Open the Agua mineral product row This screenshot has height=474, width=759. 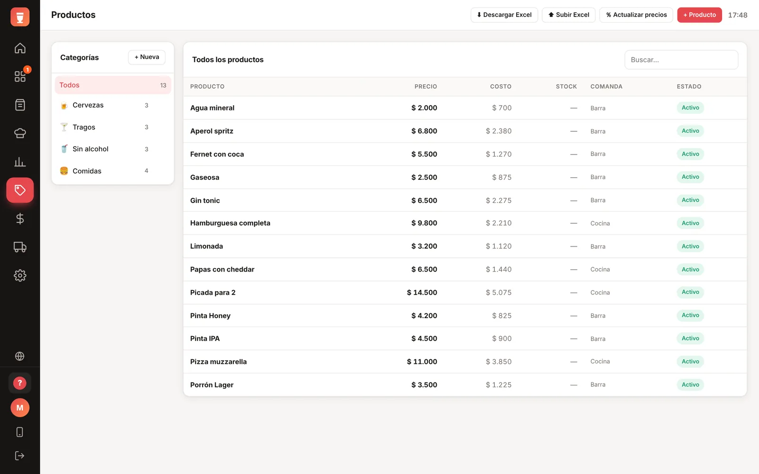(465, 108)
